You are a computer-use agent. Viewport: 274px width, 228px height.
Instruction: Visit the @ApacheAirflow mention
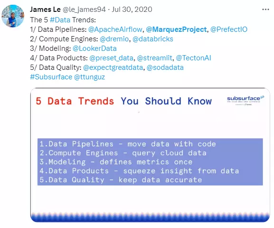pos(115,29)
